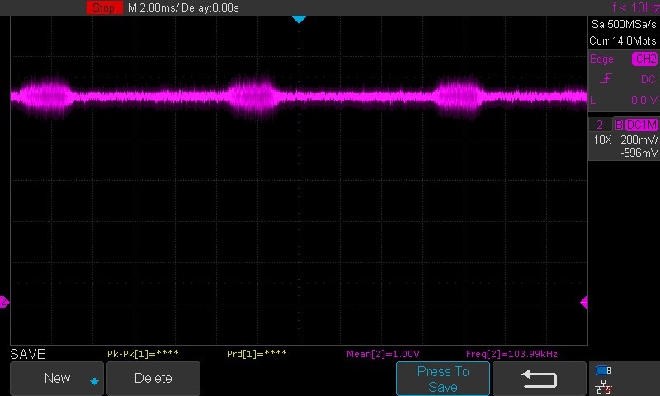Click the 0.0 V trigger level value

pyautogui.click(x=644, y=100)
